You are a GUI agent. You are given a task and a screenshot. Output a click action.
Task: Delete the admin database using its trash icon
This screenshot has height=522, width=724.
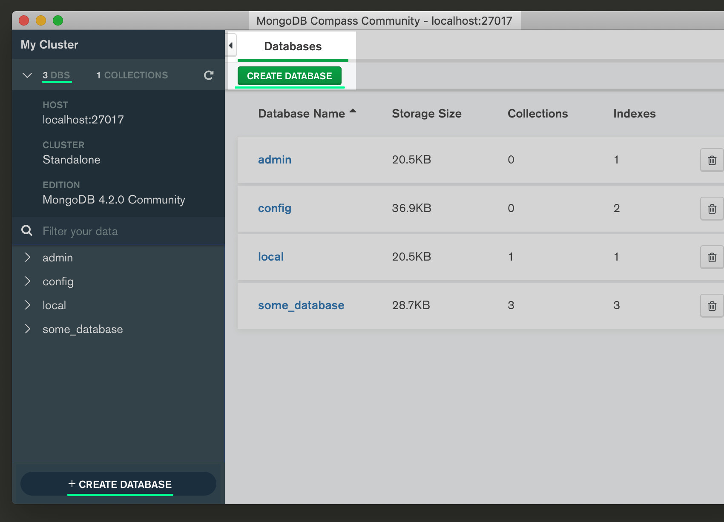(711, 160)
